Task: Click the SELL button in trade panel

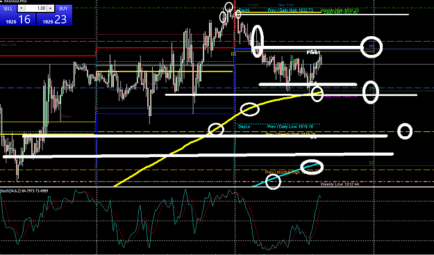Action: tap(8, 8)
